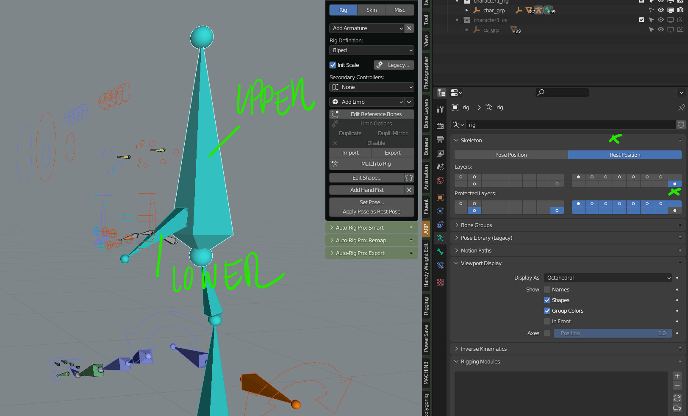Viewport: 688px width, 416px height.
Task: Click the Match to Rig button
Action: point(372,164)
